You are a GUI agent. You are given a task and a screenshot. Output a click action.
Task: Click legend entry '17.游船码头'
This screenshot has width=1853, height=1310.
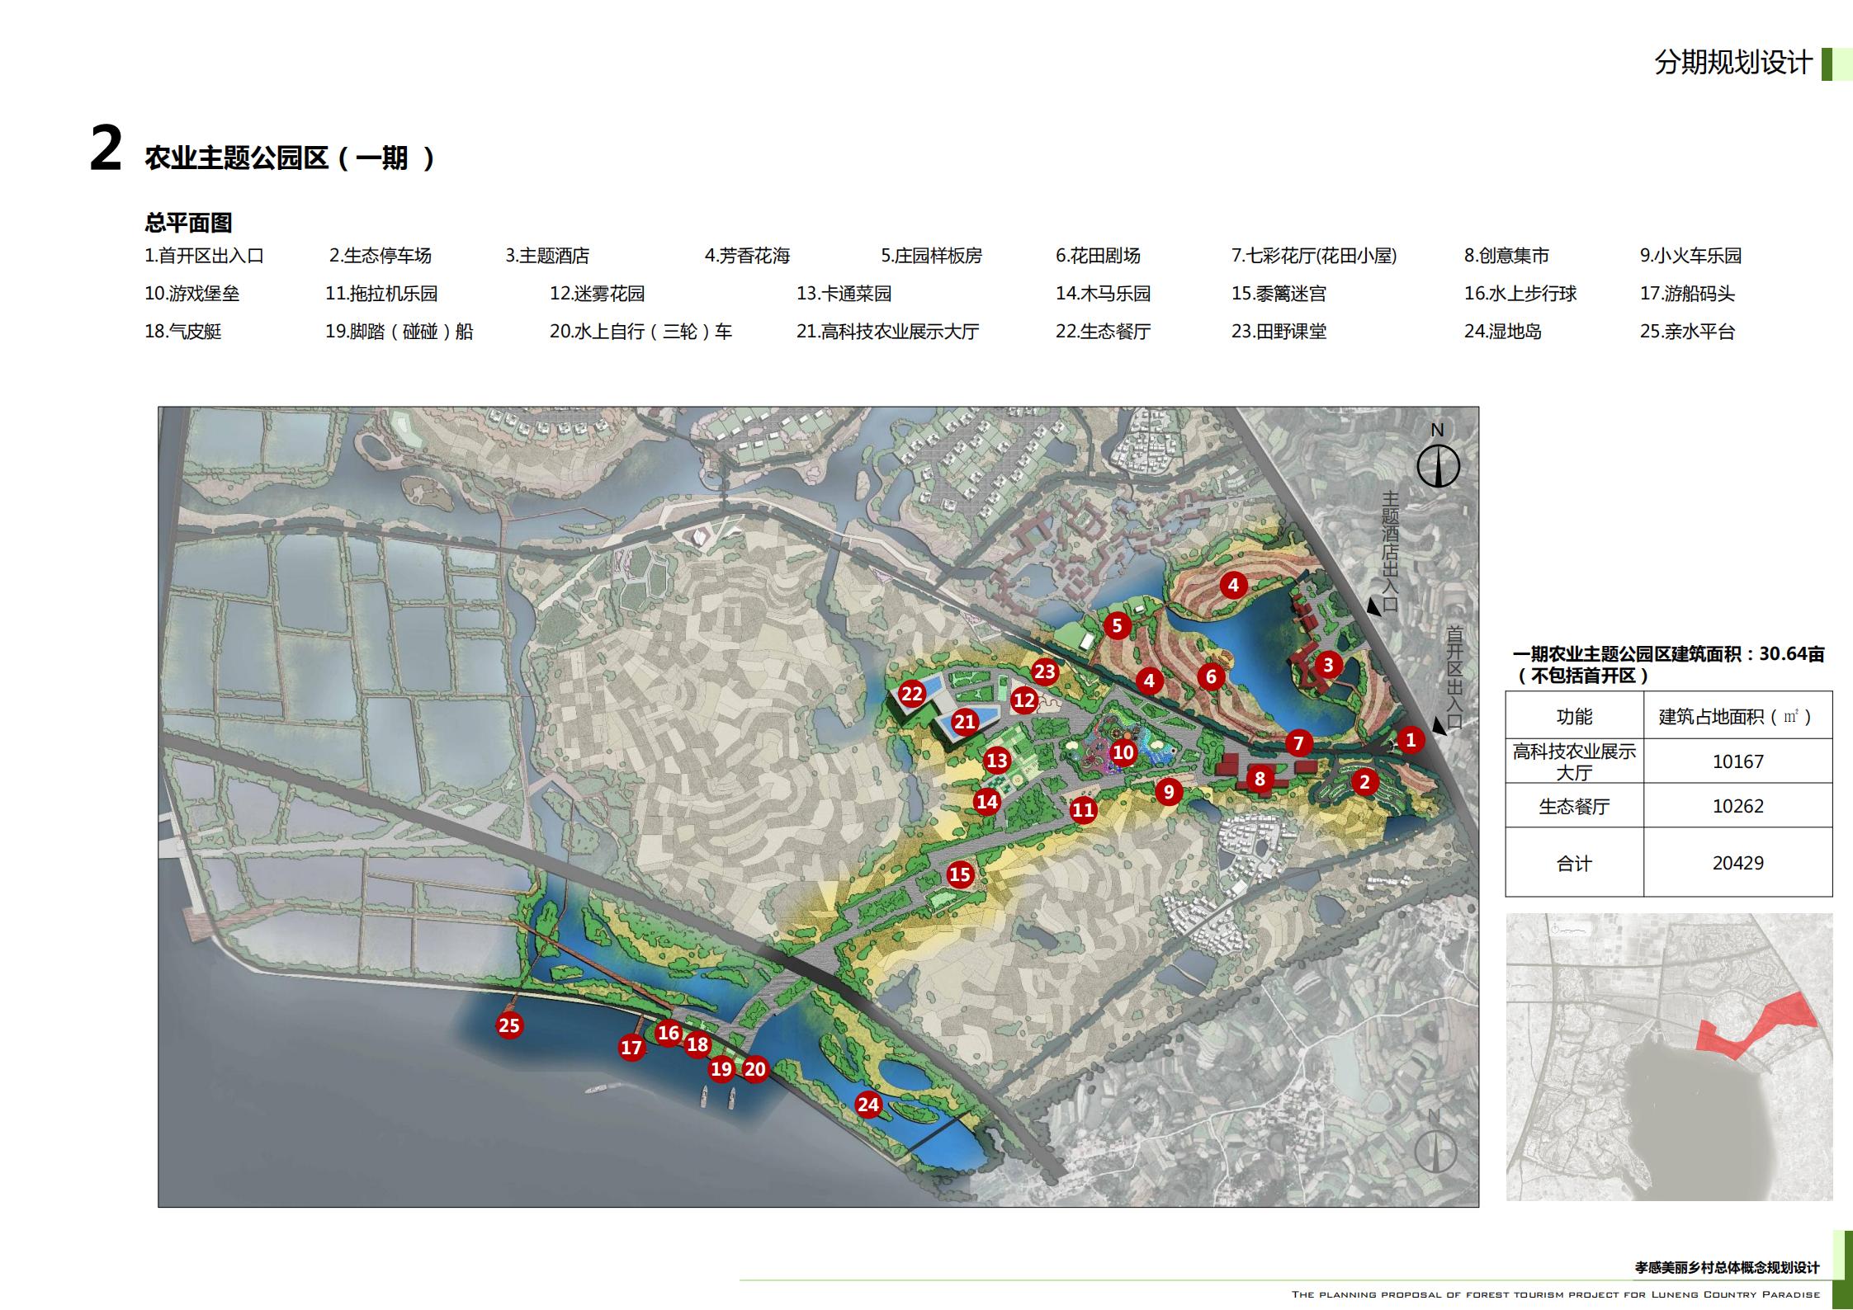click(1688, 294)
